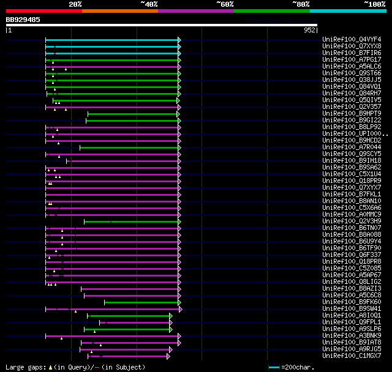Screen dimensions: 392x372
Task: Select UniRef100_B9IH18 entry
Action: pyautogui.click(x=352, y=161)
